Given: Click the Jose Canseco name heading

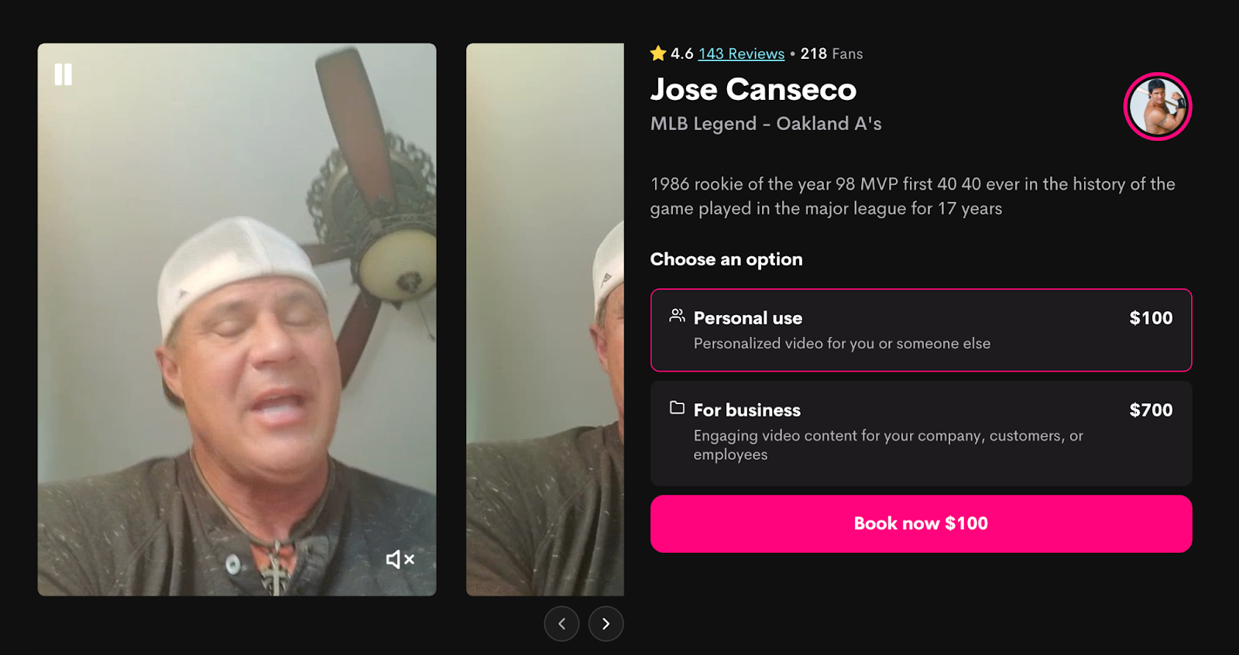Looking at the screenshot, I should click(x=753, y=89).
